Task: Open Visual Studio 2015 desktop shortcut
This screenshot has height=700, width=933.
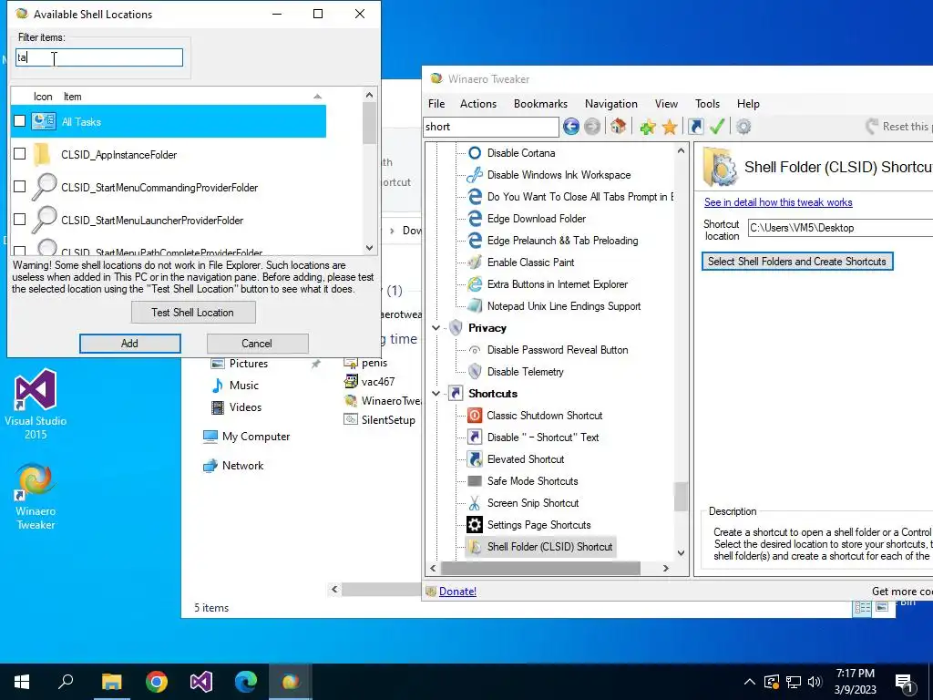Action: tap(36, 404)
